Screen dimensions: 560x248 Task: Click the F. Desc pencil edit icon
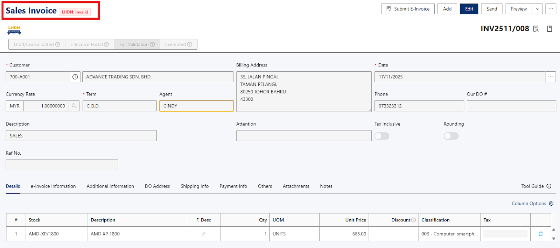[203, 234]
